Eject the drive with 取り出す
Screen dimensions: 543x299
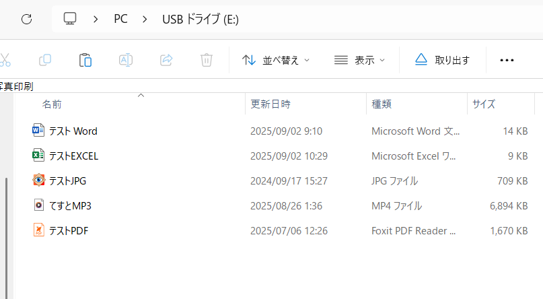click(442, 60)
